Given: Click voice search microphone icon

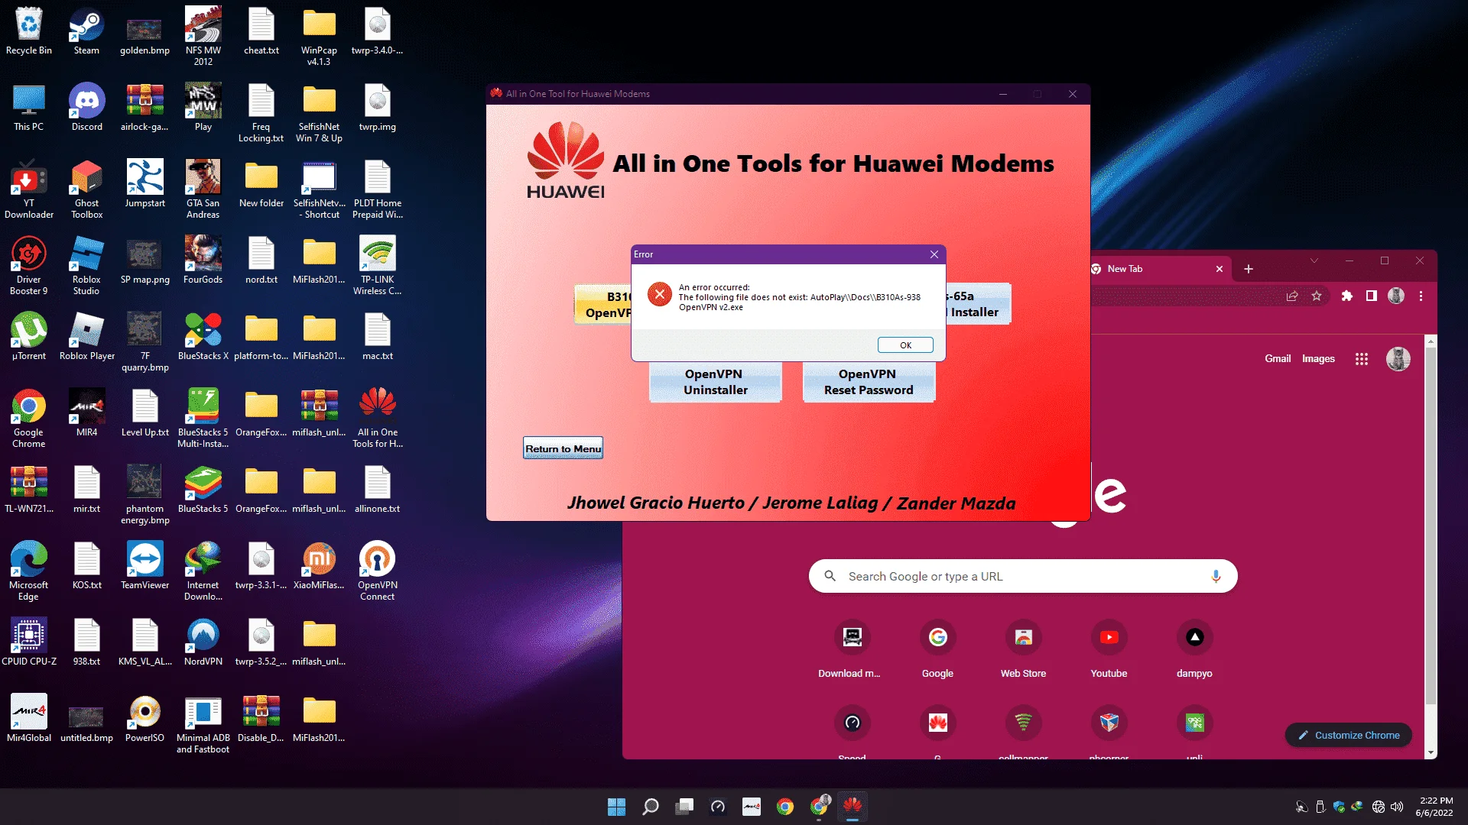Looking at the screenshot, I should point(1216,576).
